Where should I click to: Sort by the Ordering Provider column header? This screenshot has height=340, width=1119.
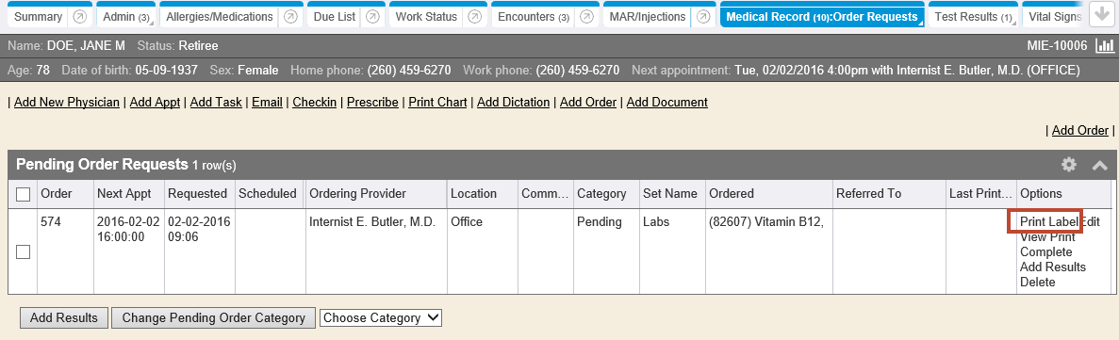[x=357, y=193]
